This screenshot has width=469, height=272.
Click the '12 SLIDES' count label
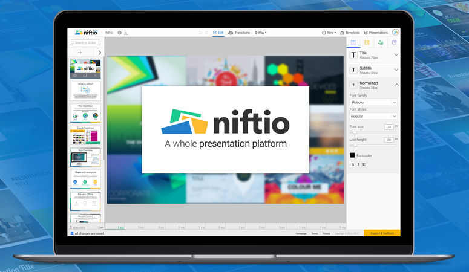tap(79, 228)
